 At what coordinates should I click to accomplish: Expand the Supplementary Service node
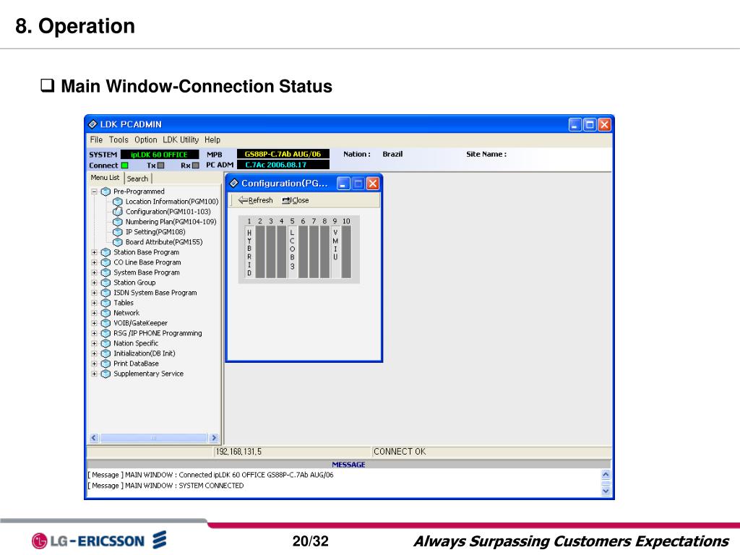[x=94, y=374]
